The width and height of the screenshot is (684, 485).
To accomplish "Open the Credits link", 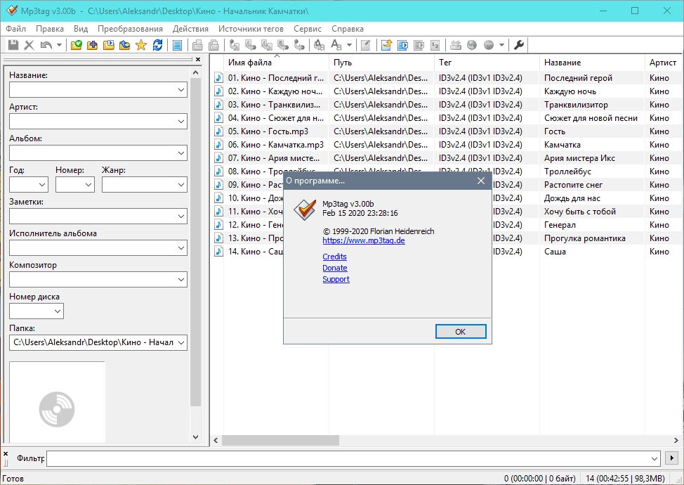I will 334,257.
